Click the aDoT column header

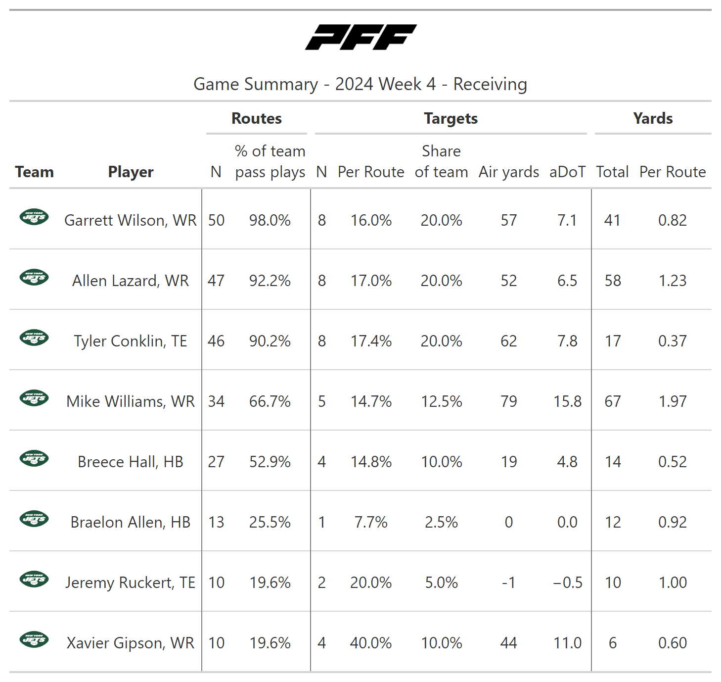[x=567, y=172]
